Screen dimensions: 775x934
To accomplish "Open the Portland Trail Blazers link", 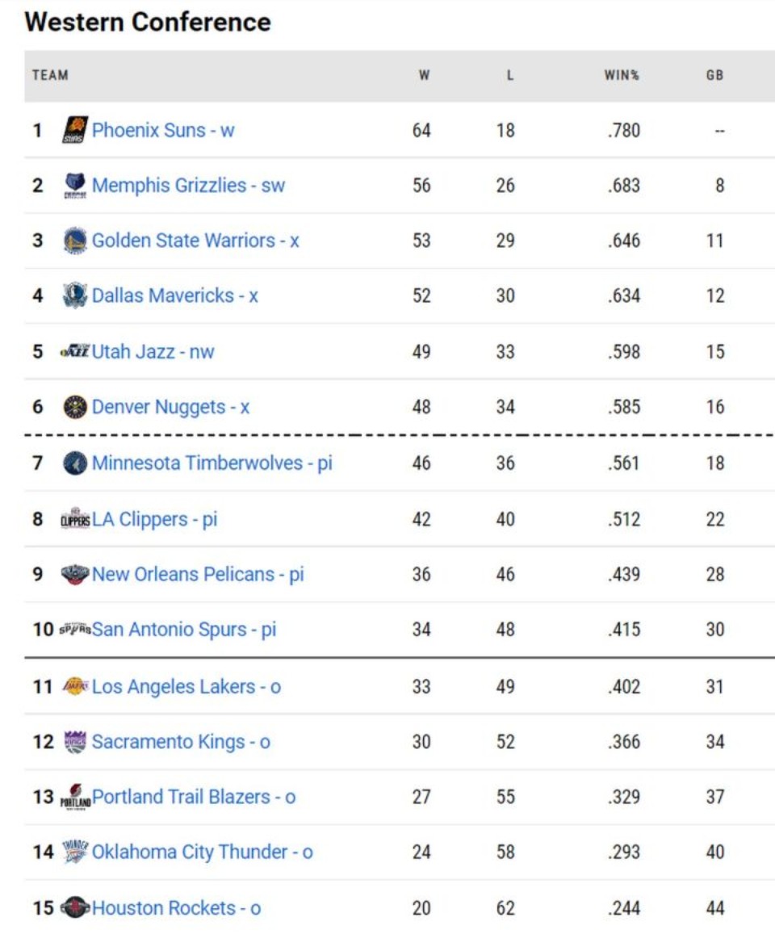I will click(x=194, y=797).
